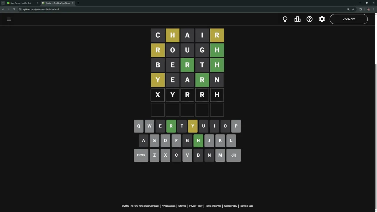Click the New York Times Company copyright link

pyautogui.click(x=140, y=206)
